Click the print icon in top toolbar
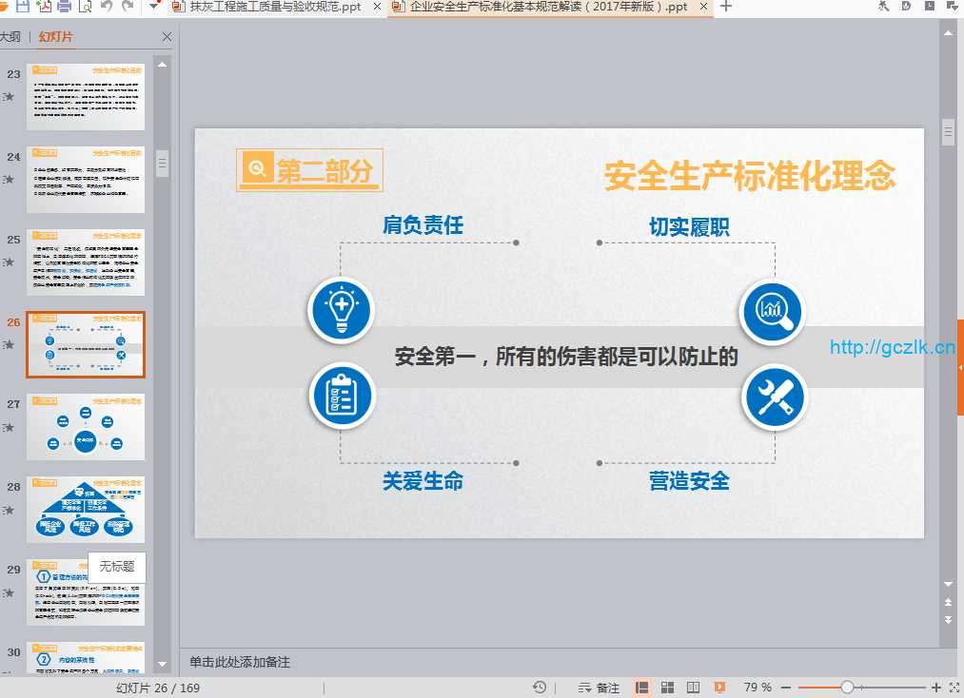Screen dimensions: 964x698 65,7
